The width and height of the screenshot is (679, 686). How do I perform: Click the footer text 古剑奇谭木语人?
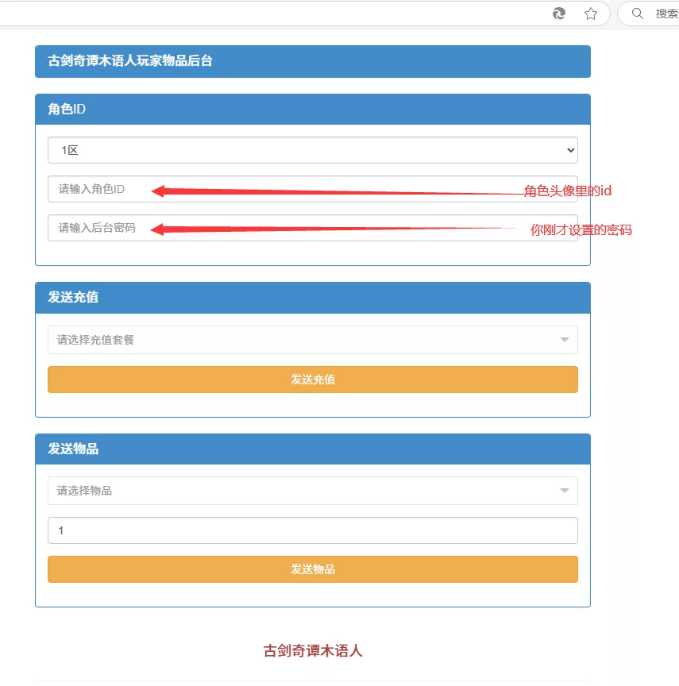[313, 650]
